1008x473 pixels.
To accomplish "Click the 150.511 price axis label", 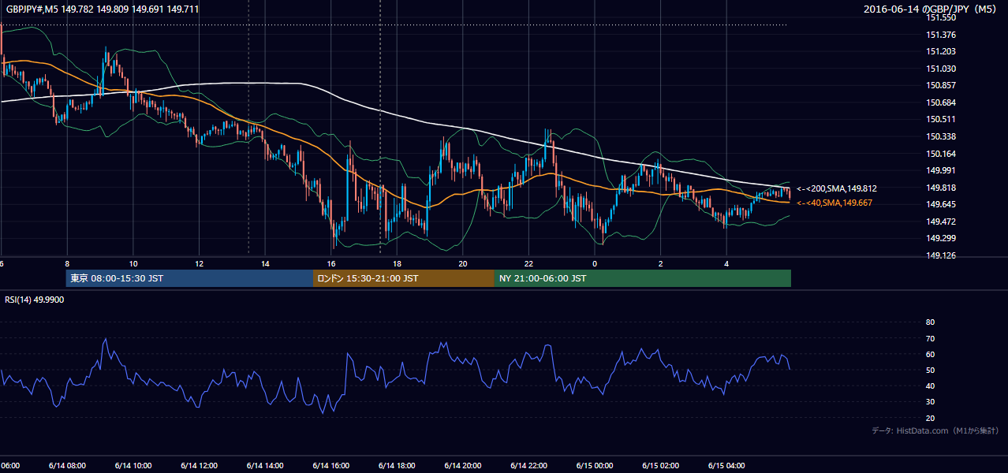I will point(941,120).
